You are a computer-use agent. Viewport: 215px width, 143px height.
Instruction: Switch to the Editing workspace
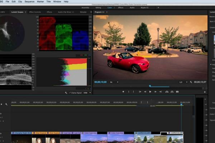point(98,7)
